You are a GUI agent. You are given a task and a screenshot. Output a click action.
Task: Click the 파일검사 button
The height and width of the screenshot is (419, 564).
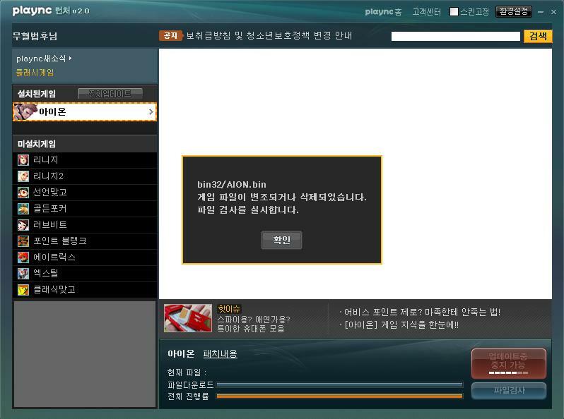click(509, 390)
